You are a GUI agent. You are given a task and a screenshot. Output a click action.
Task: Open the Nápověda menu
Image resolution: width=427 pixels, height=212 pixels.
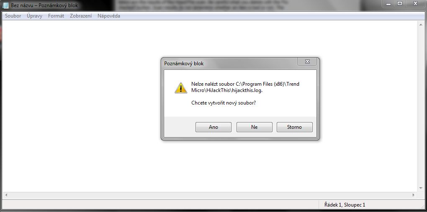coord(109,16)
